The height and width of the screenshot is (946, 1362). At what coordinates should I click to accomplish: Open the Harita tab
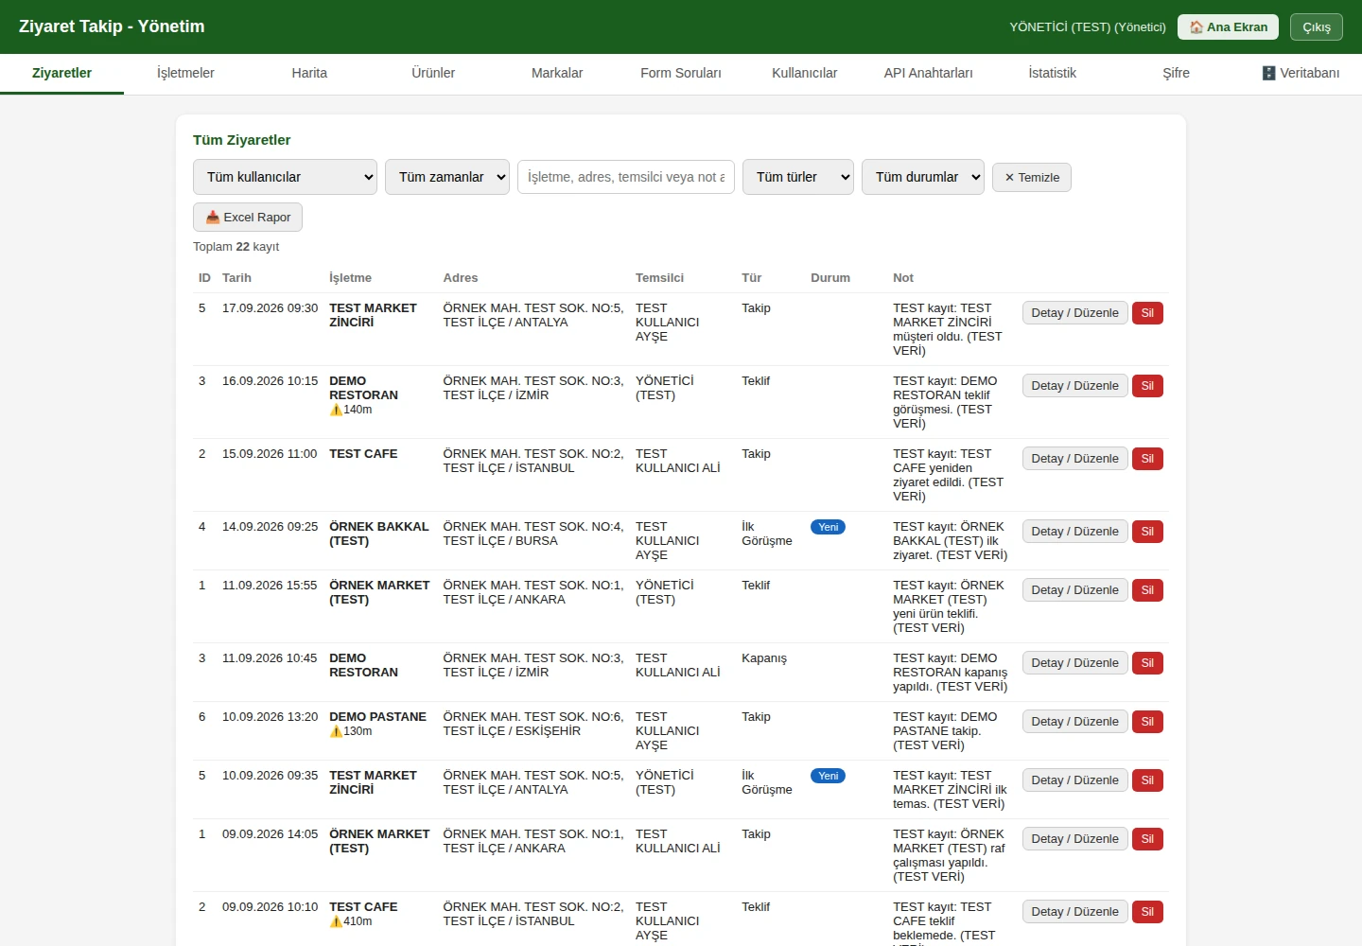(x=309, y=73)
